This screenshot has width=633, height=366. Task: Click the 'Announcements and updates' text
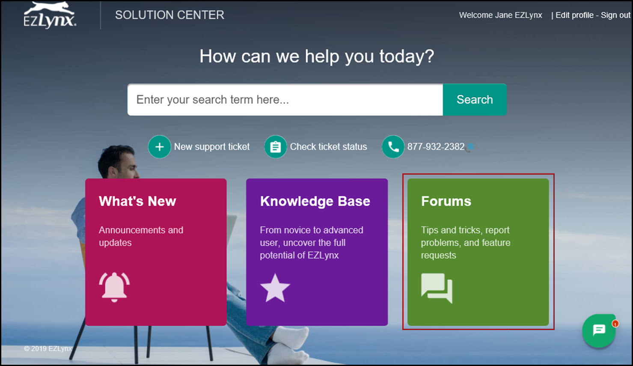click(141, 236)
